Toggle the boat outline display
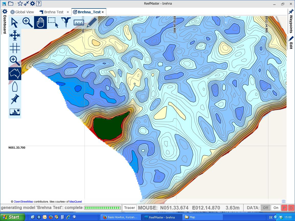 coord(15,86)
